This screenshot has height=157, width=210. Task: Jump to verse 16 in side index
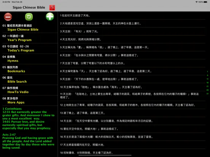point(207,83)
